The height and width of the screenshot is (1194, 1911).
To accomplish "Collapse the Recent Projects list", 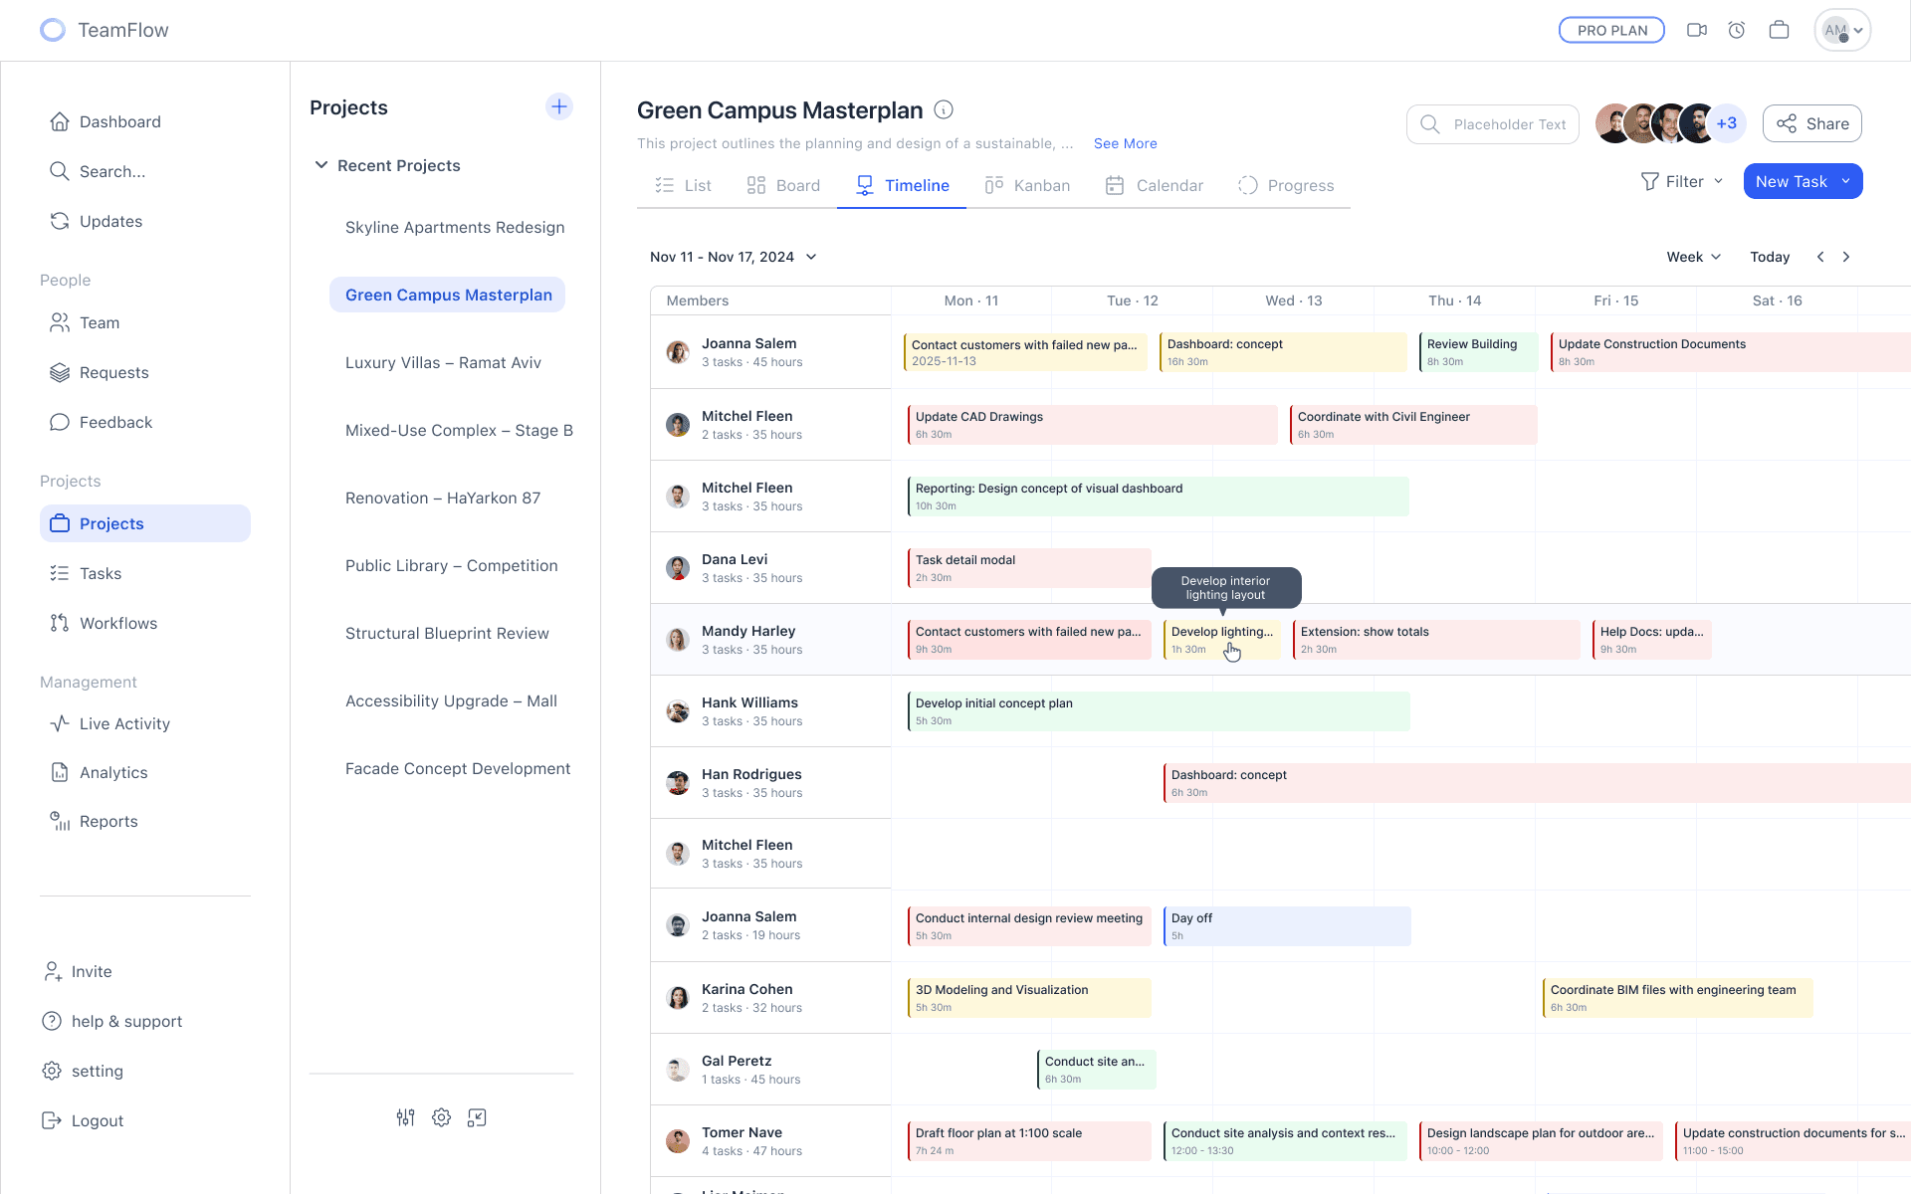I will pos(320,165).
